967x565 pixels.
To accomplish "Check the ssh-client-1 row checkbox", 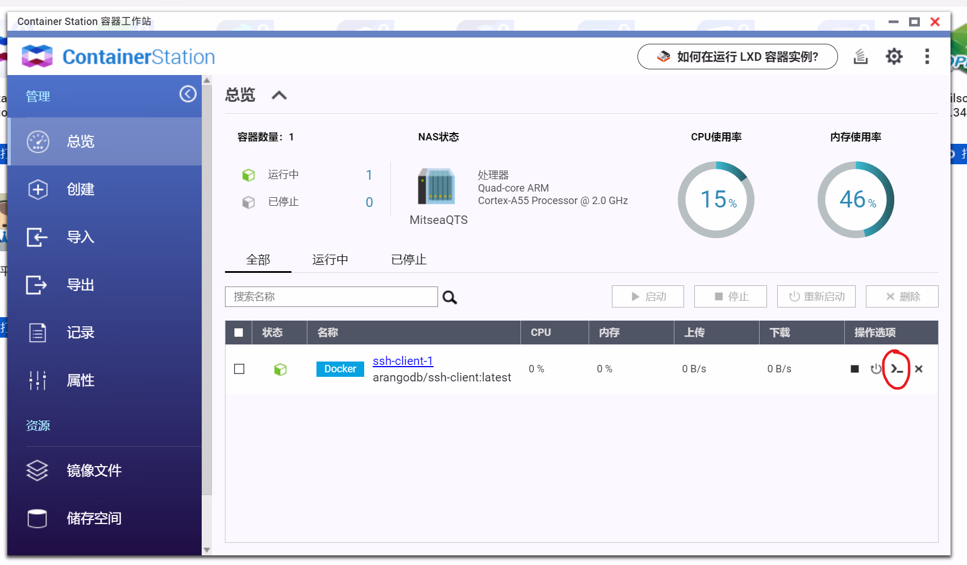I will tap(239, 369).
